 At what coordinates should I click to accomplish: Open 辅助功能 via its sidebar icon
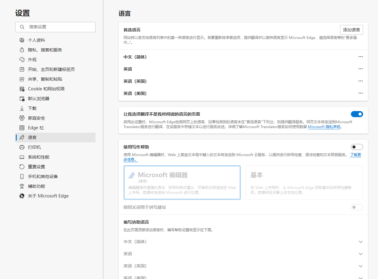click(22, 186)
